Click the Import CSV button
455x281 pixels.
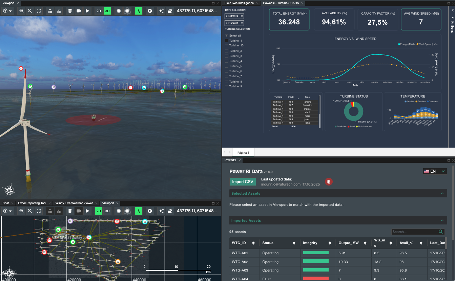[243, 182]
